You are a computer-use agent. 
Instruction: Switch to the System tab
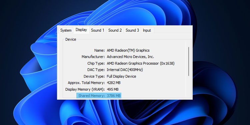(66, 30)
